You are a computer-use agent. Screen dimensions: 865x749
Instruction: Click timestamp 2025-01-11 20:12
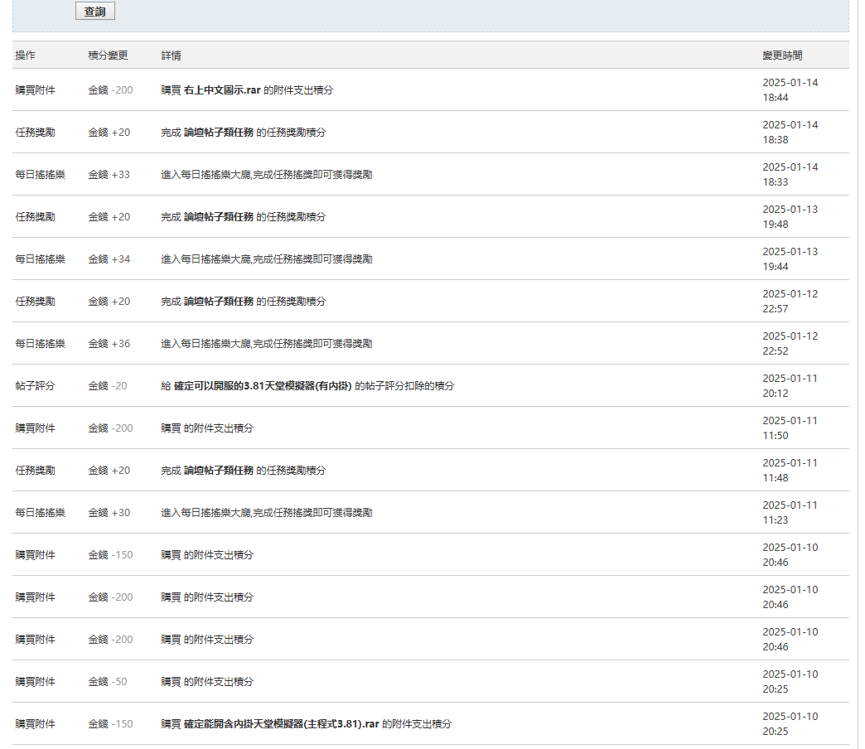790,386
